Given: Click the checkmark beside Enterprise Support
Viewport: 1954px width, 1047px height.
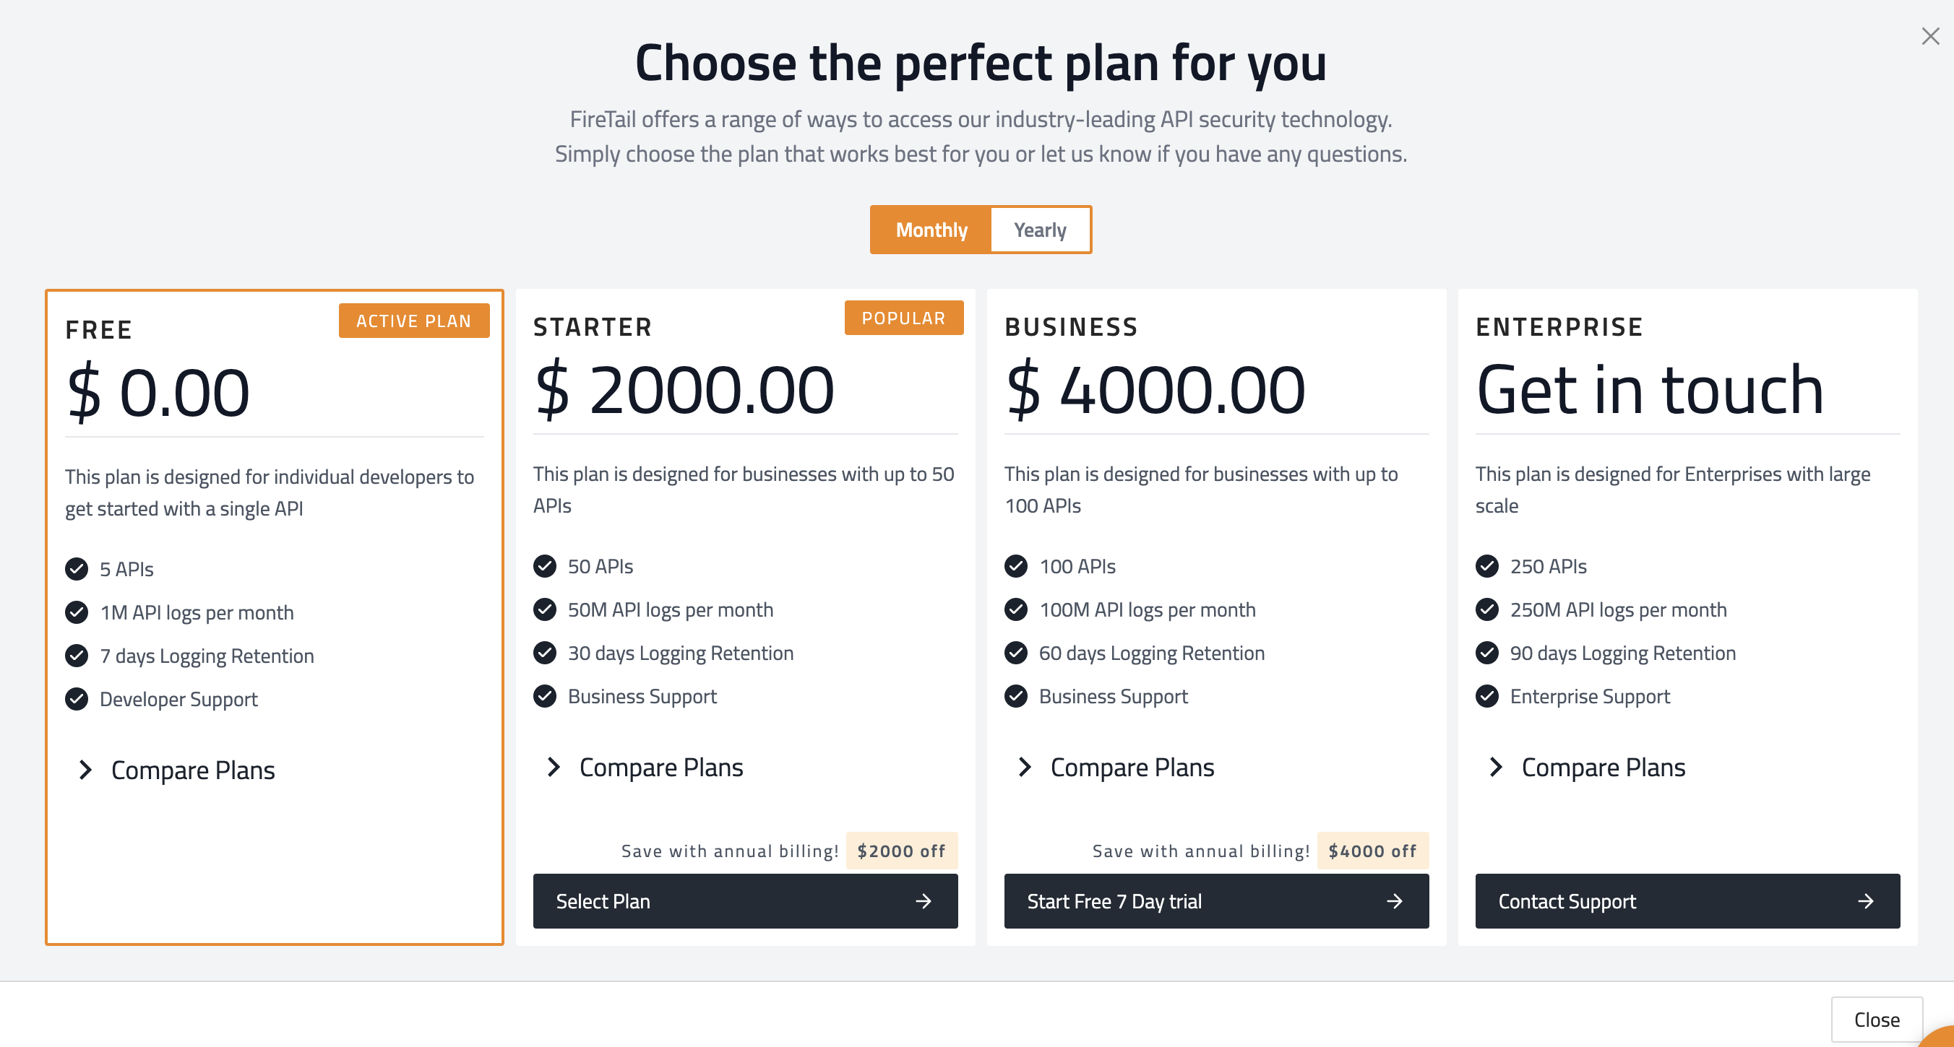Looking at the screenshot, I should pyautogui.click(x=1486, y=696).
